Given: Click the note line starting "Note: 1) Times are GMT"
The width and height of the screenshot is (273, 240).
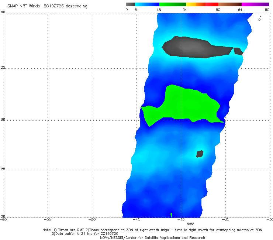Looking at the screenshot, I should click(152, 230).
